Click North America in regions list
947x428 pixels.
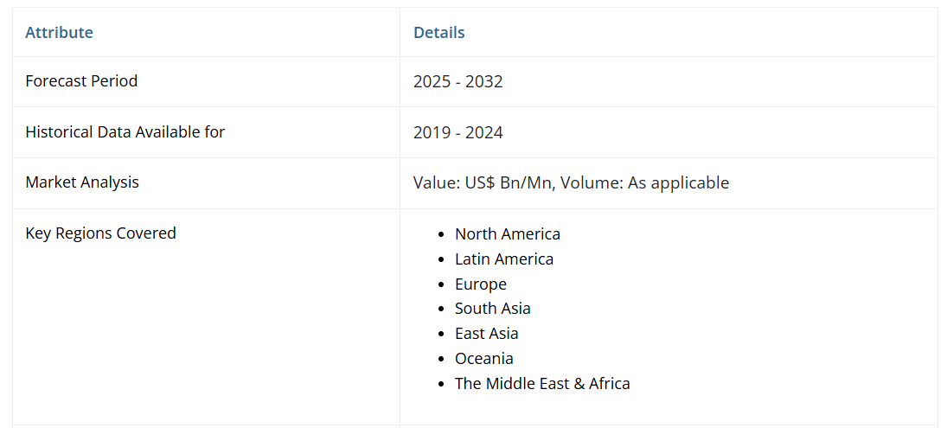pos(507,234)
